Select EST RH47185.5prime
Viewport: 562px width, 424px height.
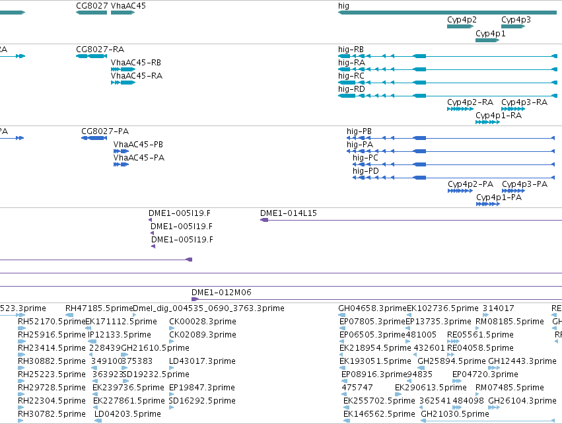[x=69, y=315]
